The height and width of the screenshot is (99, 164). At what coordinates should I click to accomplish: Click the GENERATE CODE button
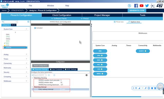click(137, 10)
